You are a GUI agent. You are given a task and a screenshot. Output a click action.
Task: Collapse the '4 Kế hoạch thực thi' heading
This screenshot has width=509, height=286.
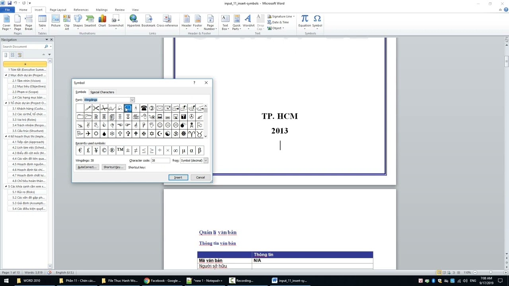click(6, 136)
